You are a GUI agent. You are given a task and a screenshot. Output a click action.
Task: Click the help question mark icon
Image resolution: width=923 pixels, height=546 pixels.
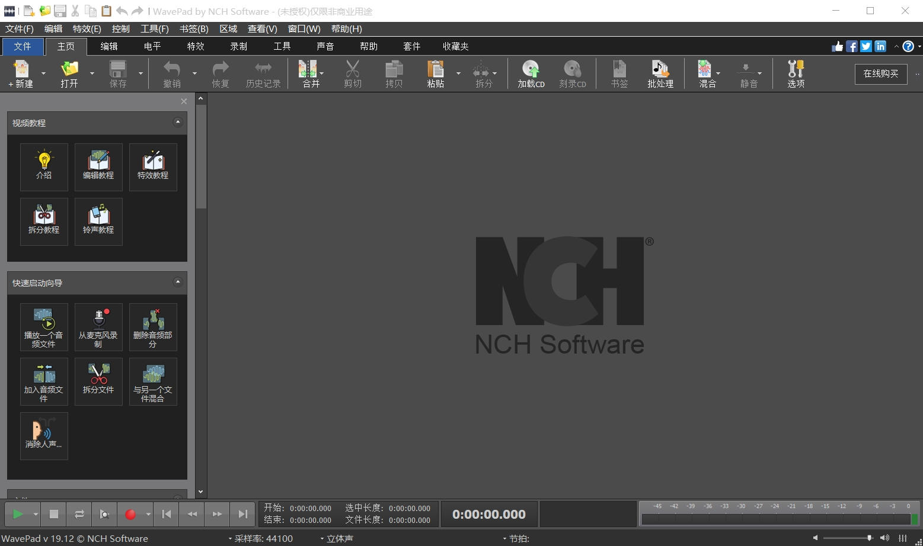tap(908, 46)
